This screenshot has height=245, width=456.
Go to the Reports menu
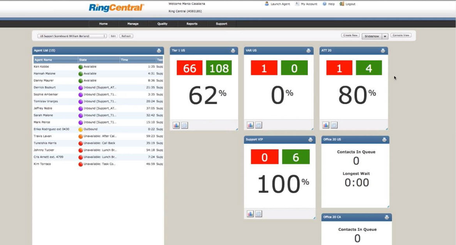coord(192,24)
